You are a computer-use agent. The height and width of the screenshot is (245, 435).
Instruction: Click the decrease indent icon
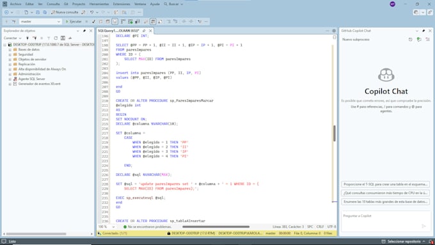coord(184,21)
